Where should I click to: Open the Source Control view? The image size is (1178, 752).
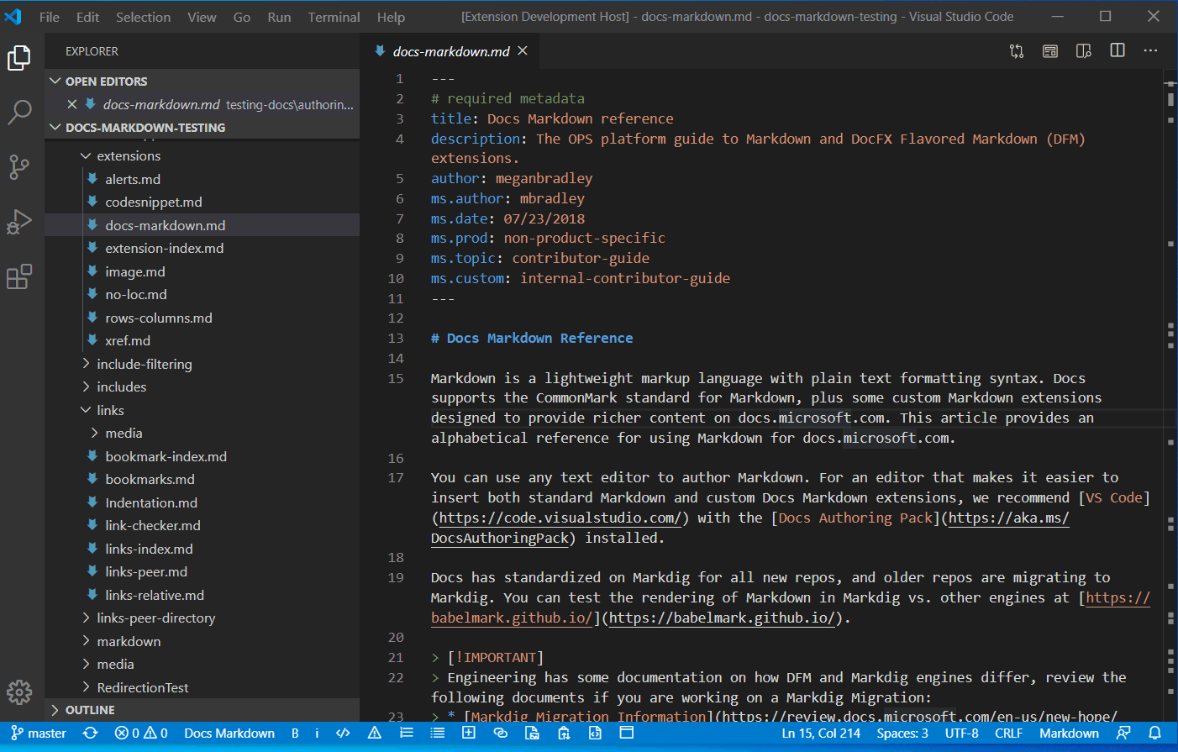click(x=19, y=166)
